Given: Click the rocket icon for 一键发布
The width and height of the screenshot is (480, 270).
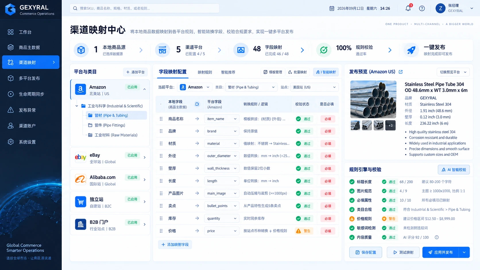Looking at the screenshot, I should click(x=411, y=50).
